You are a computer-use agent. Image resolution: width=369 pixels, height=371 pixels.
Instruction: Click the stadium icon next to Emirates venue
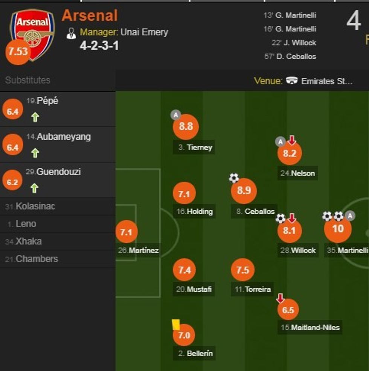click(291, 81)
